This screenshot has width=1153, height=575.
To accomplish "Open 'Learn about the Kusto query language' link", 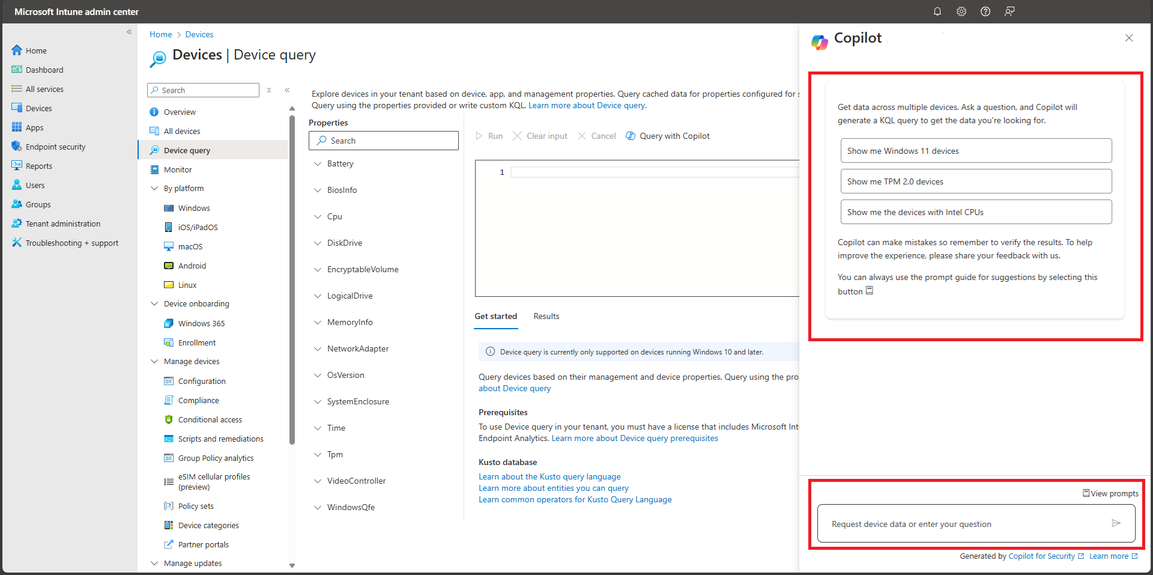I will (549, 476).
